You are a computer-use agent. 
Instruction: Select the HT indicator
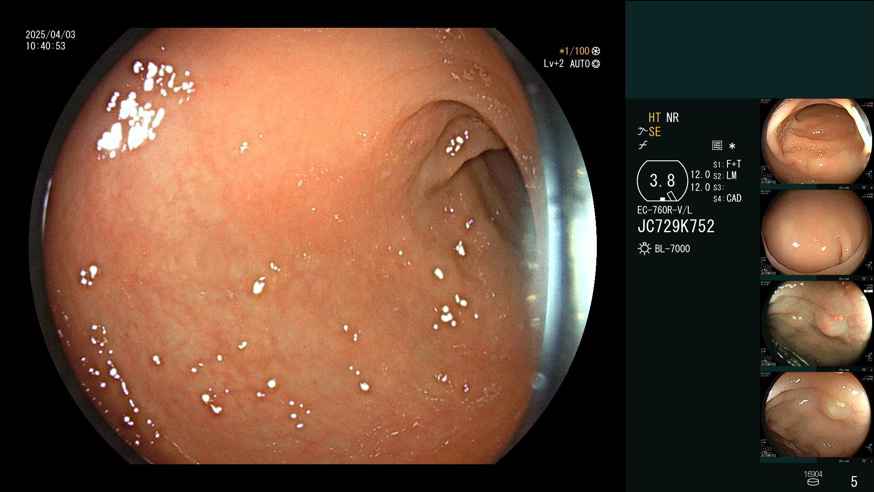655,118
